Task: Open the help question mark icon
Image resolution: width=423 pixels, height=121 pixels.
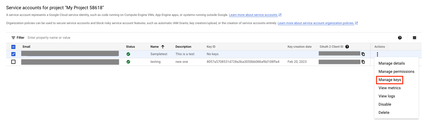Action: (400, 38)
